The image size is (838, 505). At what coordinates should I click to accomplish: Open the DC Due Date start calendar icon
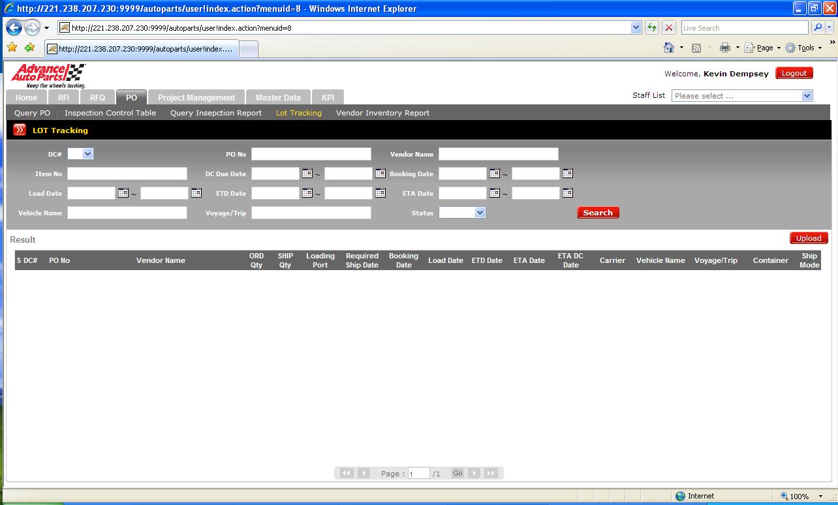pyautogui.click(x=307, y=174)
